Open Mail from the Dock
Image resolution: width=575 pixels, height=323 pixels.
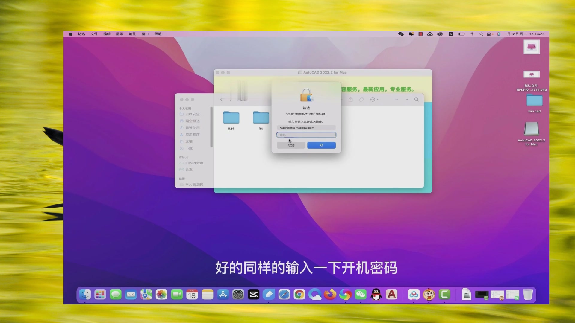131,295
